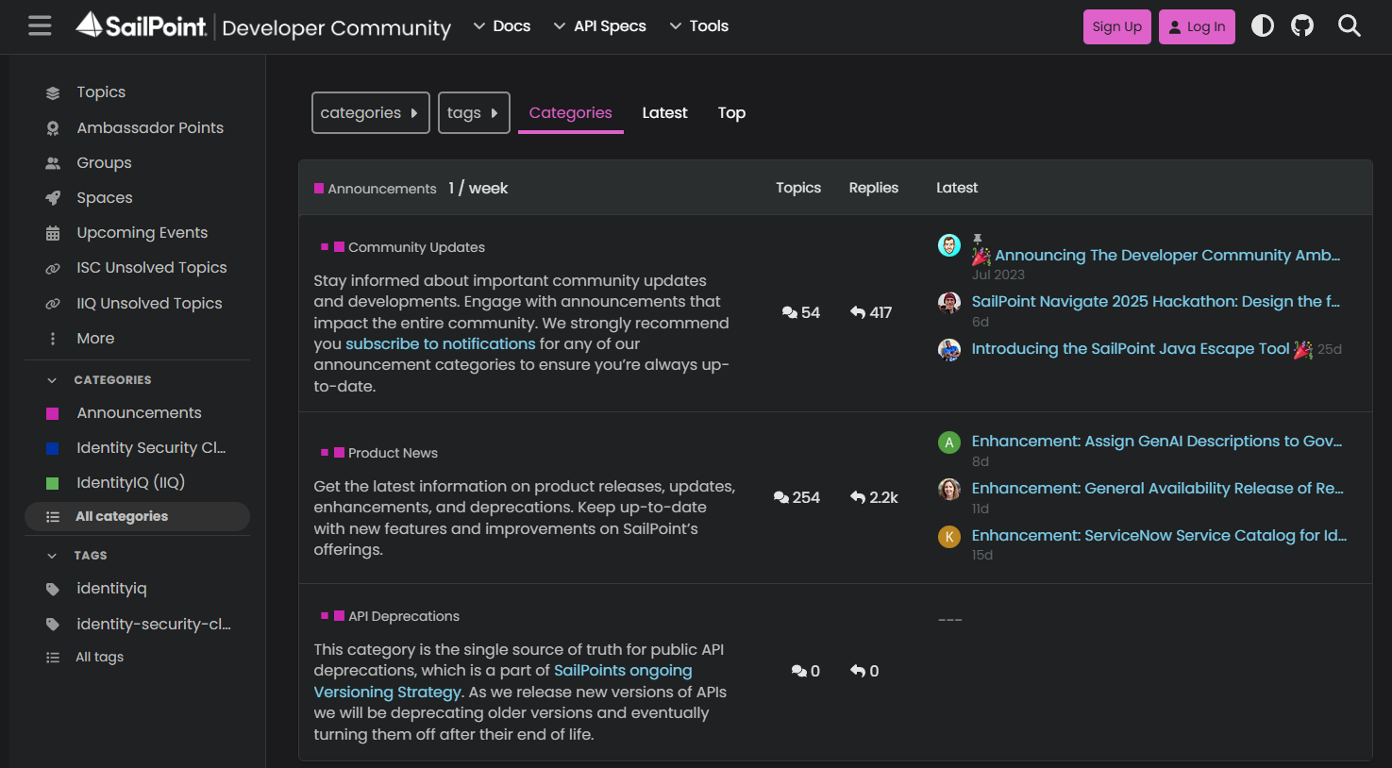Screen dimensions: 1392x768
Task: Click the Announcements pink color square in sidebar
Action: point(53,413)
